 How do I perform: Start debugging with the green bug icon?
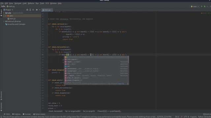tap(204, 7)
